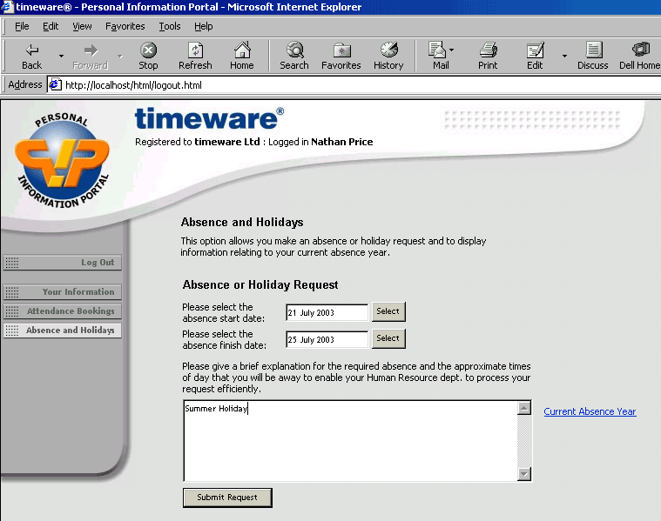Click Select for the absence start date
The height and width of the screenshot is (521, 661).
point(388,311)
